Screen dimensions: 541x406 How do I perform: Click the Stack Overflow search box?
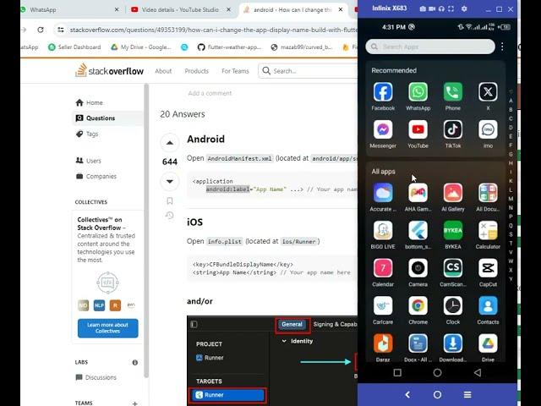(x=308, y=71)
